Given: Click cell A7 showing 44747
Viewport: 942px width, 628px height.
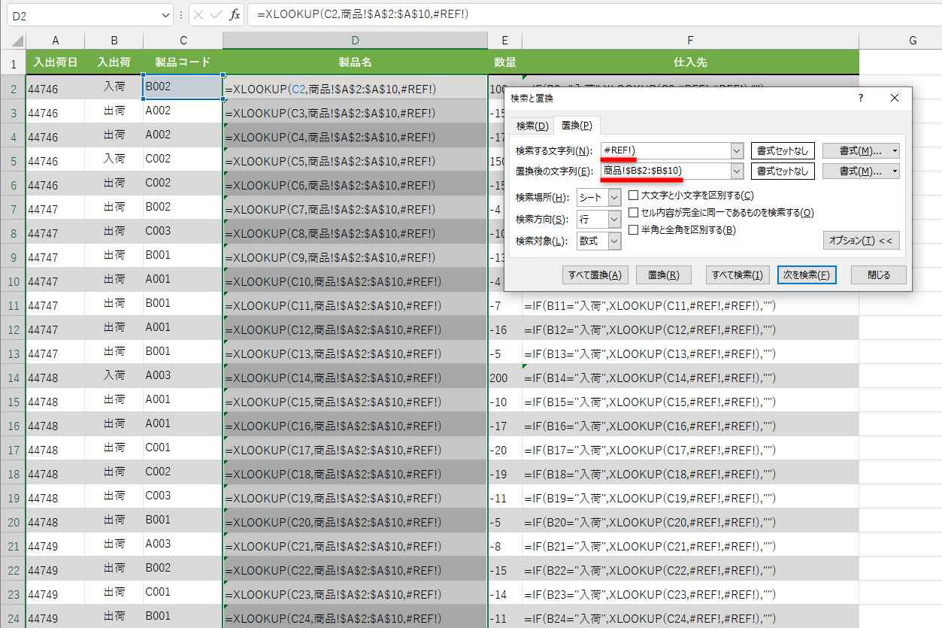Looking at the screenshot, I should (56, 209).
